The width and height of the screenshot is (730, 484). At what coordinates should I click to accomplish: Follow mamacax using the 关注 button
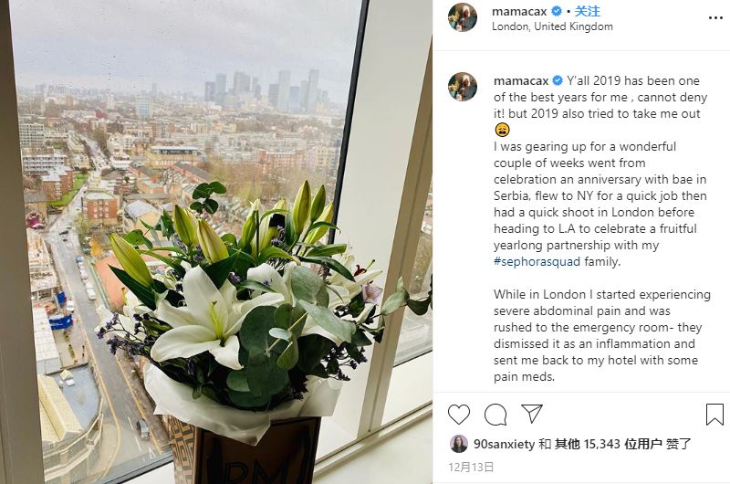tap(587, 11)
